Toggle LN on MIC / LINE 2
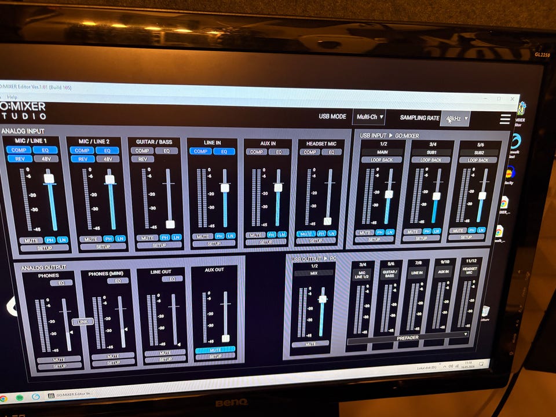The width and height of the screenshot is (556, 417). tap(120, 239)
